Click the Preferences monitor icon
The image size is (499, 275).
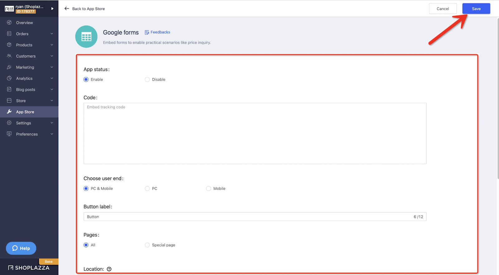pyautogui.click(x=9, y=134)
